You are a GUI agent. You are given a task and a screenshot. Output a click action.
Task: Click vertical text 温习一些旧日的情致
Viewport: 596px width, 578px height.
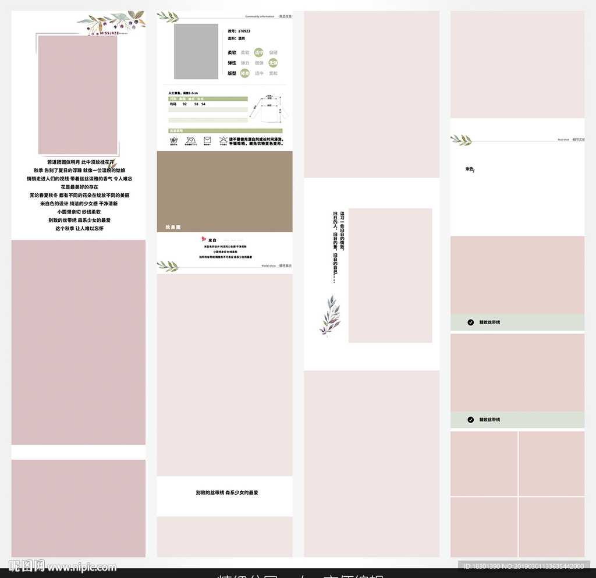click(x=342, y=232)
